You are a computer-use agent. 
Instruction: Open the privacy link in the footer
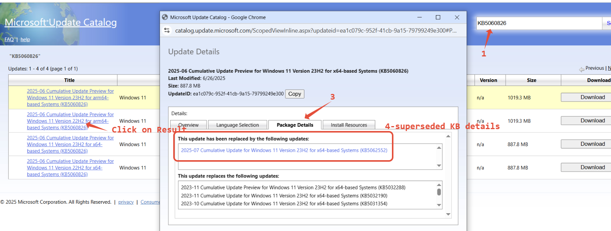[x=126, y=202]
